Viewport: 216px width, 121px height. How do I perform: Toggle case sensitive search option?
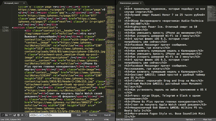(x=6, y=115)
